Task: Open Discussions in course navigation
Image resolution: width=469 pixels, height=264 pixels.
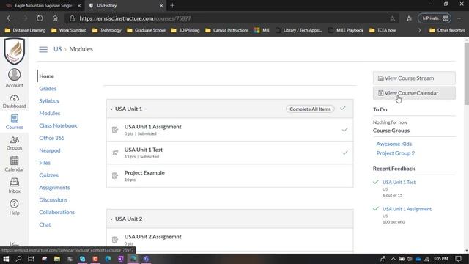Action: pos(53,199)
